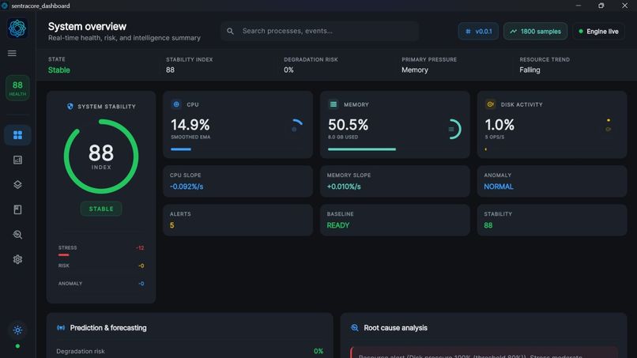Click the Prediction & forecasting signal icon
The height and width of the screenshot is (358, 637).
coord(61,327)
